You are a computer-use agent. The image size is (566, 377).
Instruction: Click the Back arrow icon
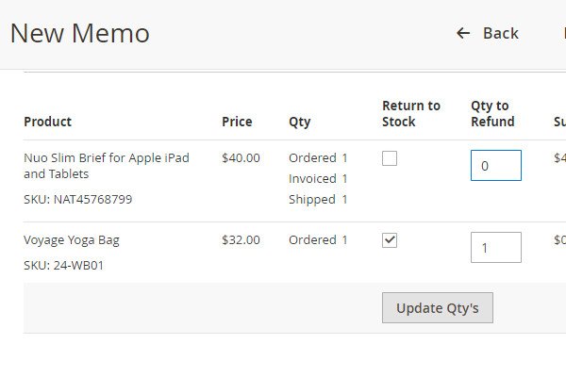463,33
